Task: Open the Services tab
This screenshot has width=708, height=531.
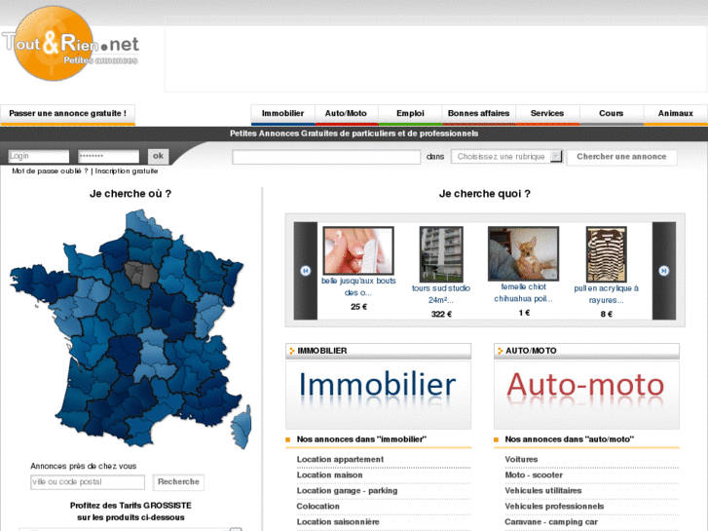Action: (x=547, y=114)
